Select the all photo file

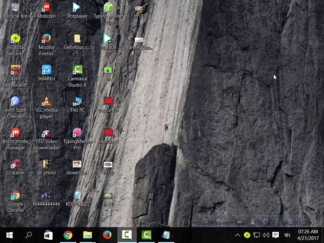[46, 167]
